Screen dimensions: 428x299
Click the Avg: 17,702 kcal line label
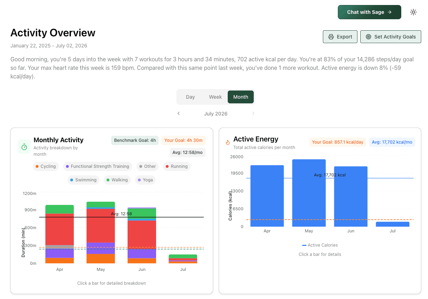pyautogui.click(x=330, y=175)
